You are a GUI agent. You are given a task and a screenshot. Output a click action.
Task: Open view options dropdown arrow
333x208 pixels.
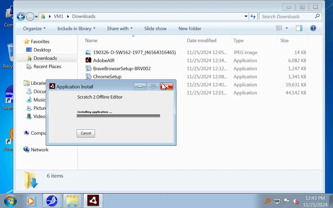click(x=287, y=28)
